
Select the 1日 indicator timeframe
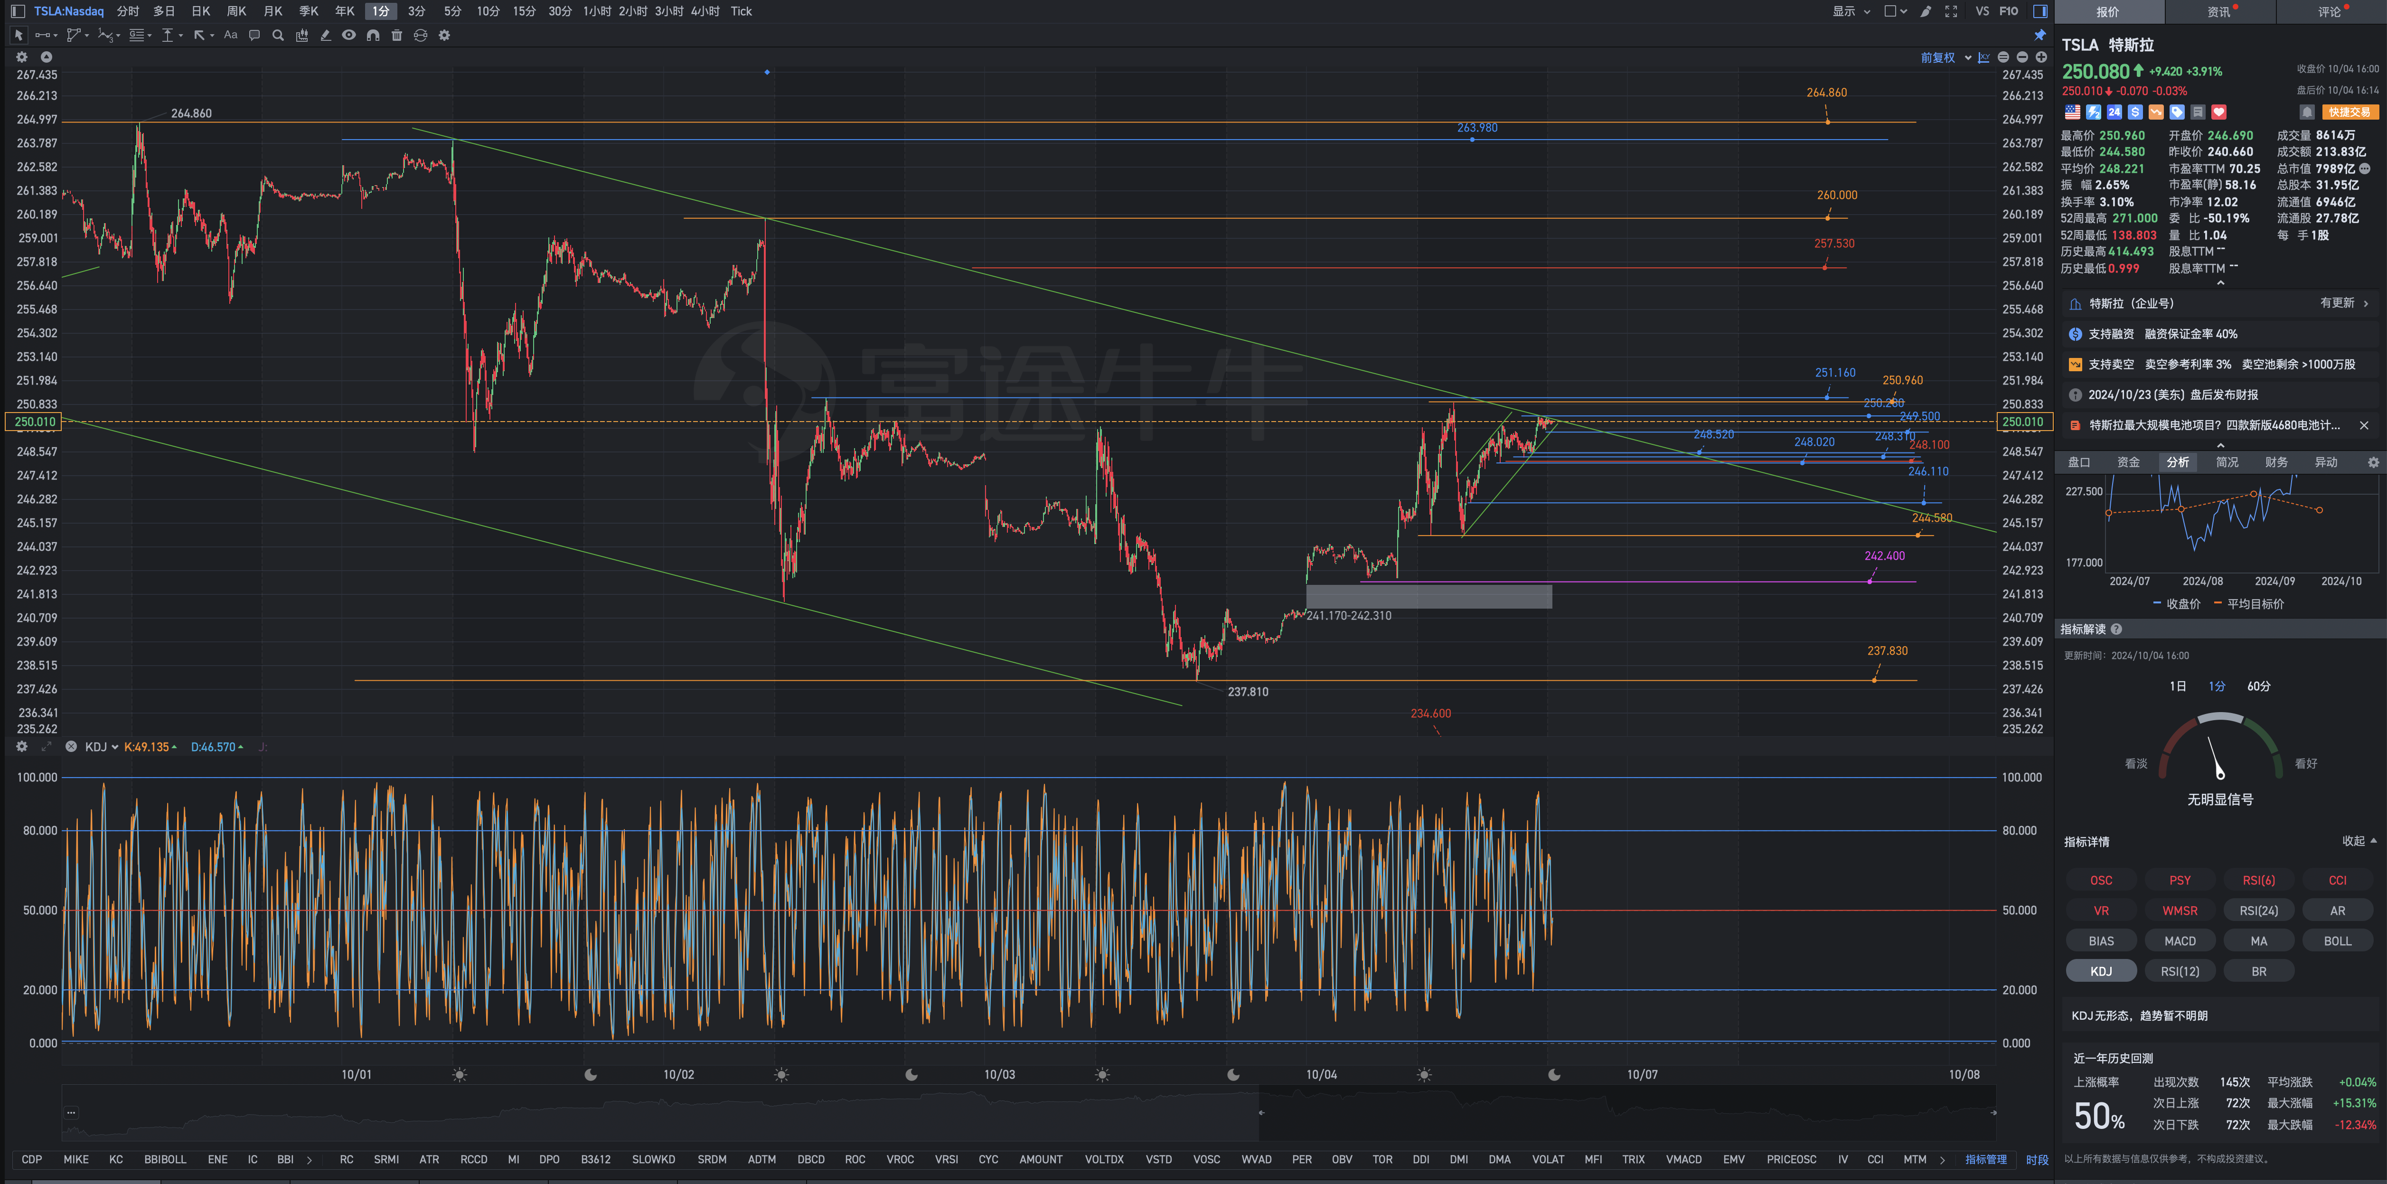pos(2178,686)
